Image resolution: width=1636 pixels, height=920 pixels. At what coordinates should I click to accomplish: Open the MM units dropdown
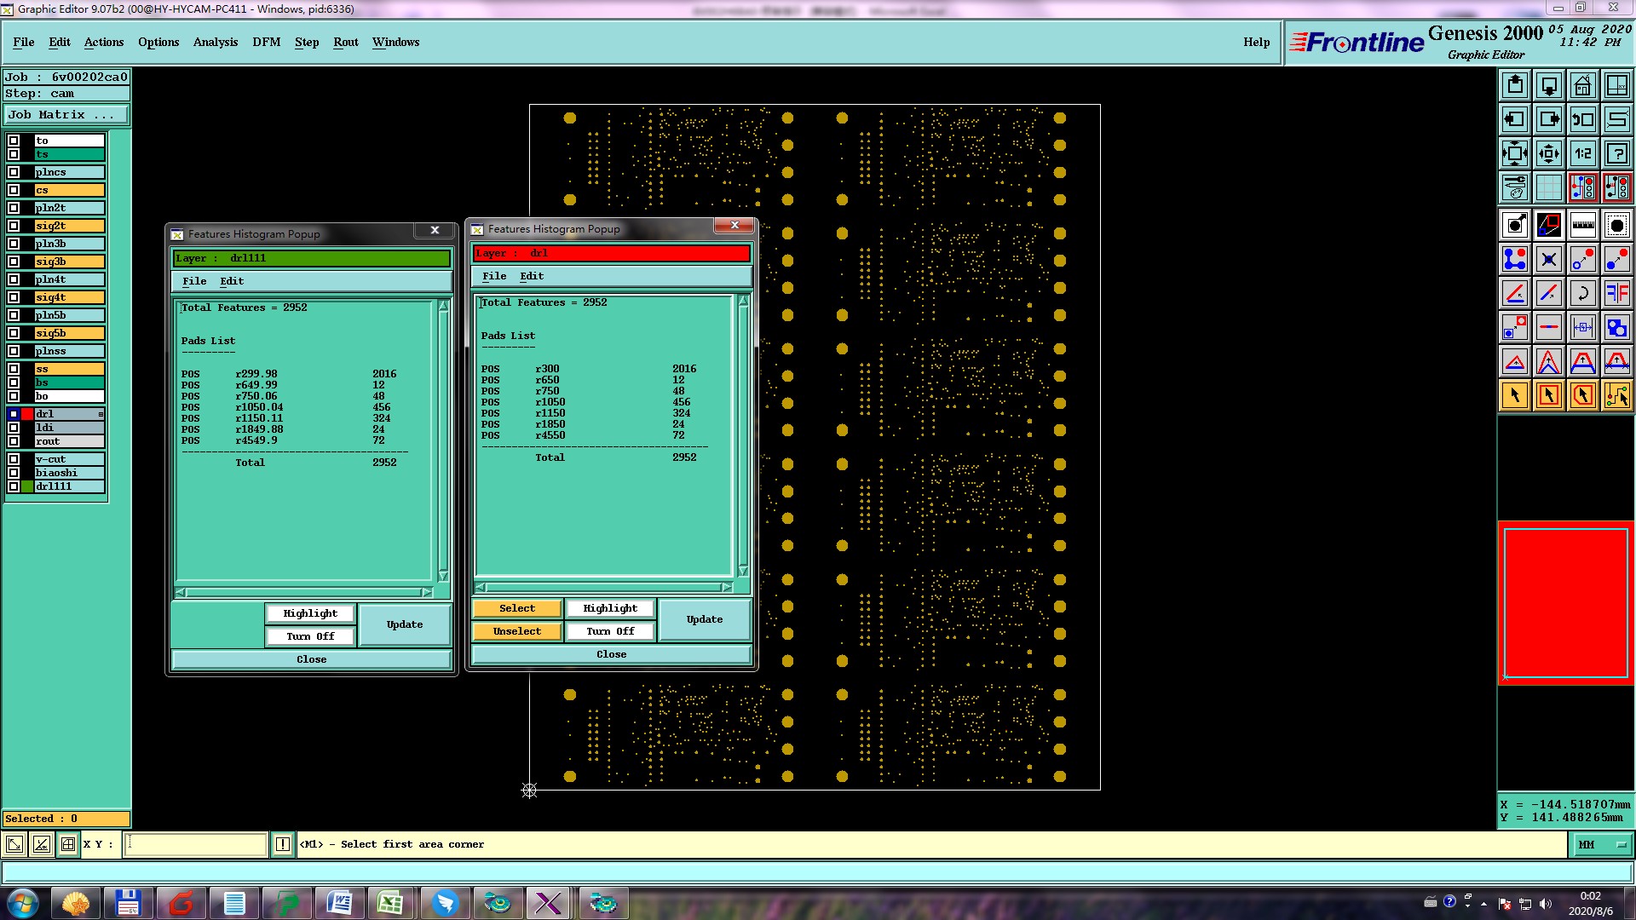pyautogui.click(x=1601, y=844)
